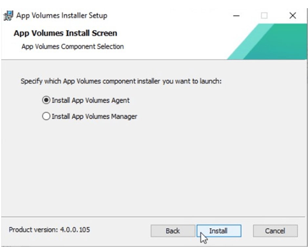This screenshot has width=308, height=247.
Task: Click the blank white header area beside the subtitle
Action: coord(174,47)
